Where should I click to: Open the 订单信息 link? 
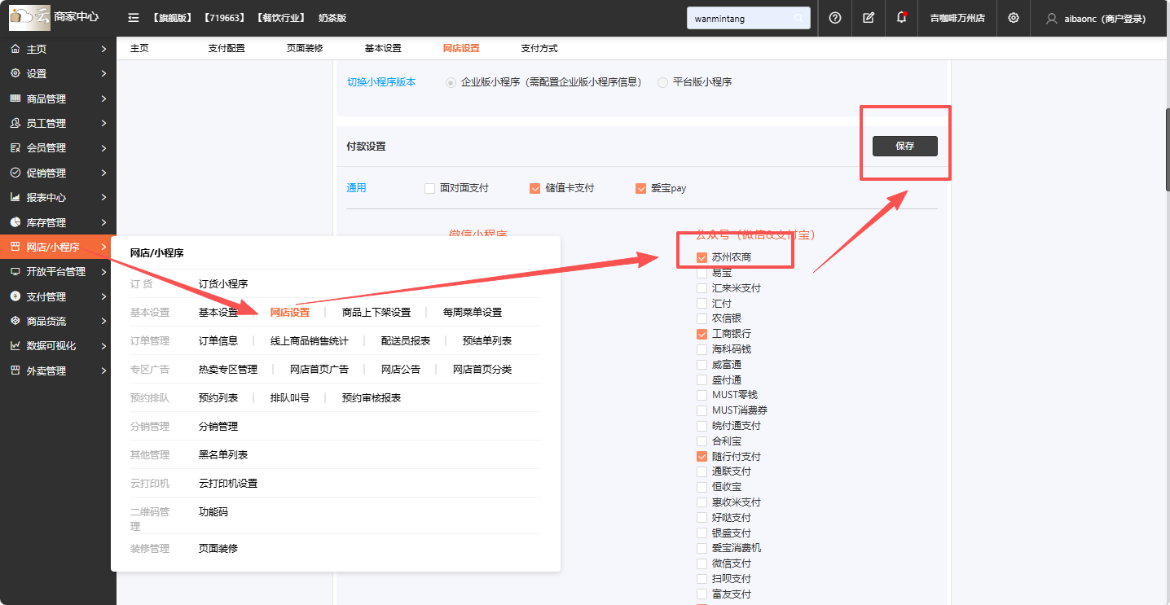(x=218, y=341)
